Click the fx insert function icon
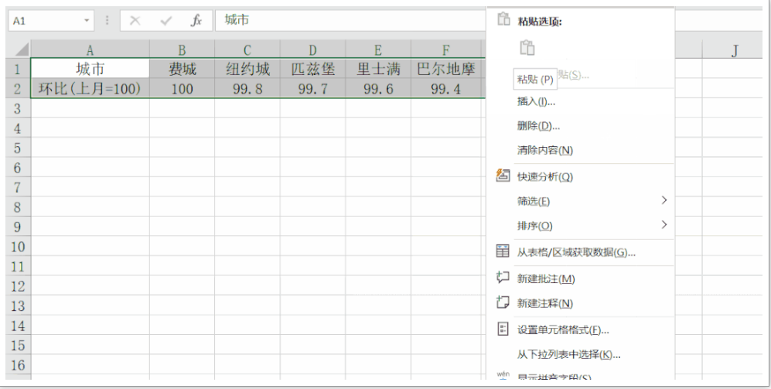 pos(196,21)
